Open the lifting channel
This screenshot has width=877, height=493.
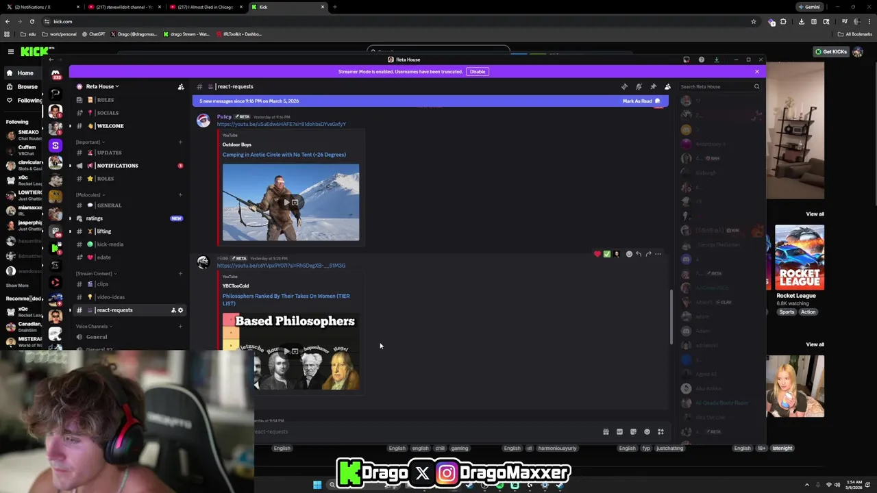(x=129, y=231)
